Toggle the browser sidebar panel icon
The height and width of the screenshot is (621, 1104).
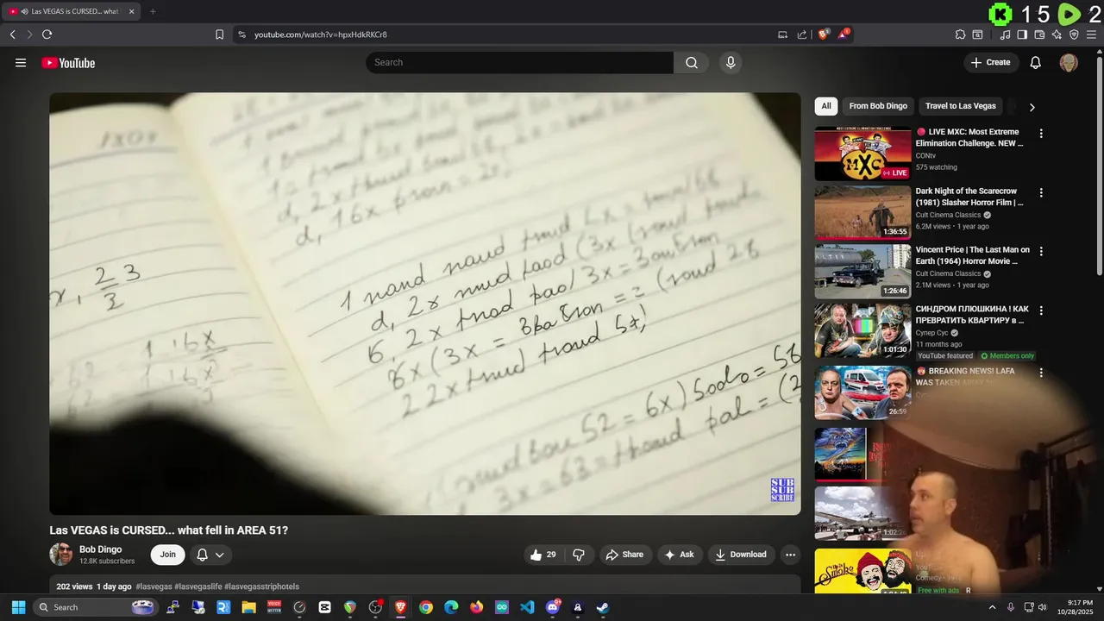1022,34
